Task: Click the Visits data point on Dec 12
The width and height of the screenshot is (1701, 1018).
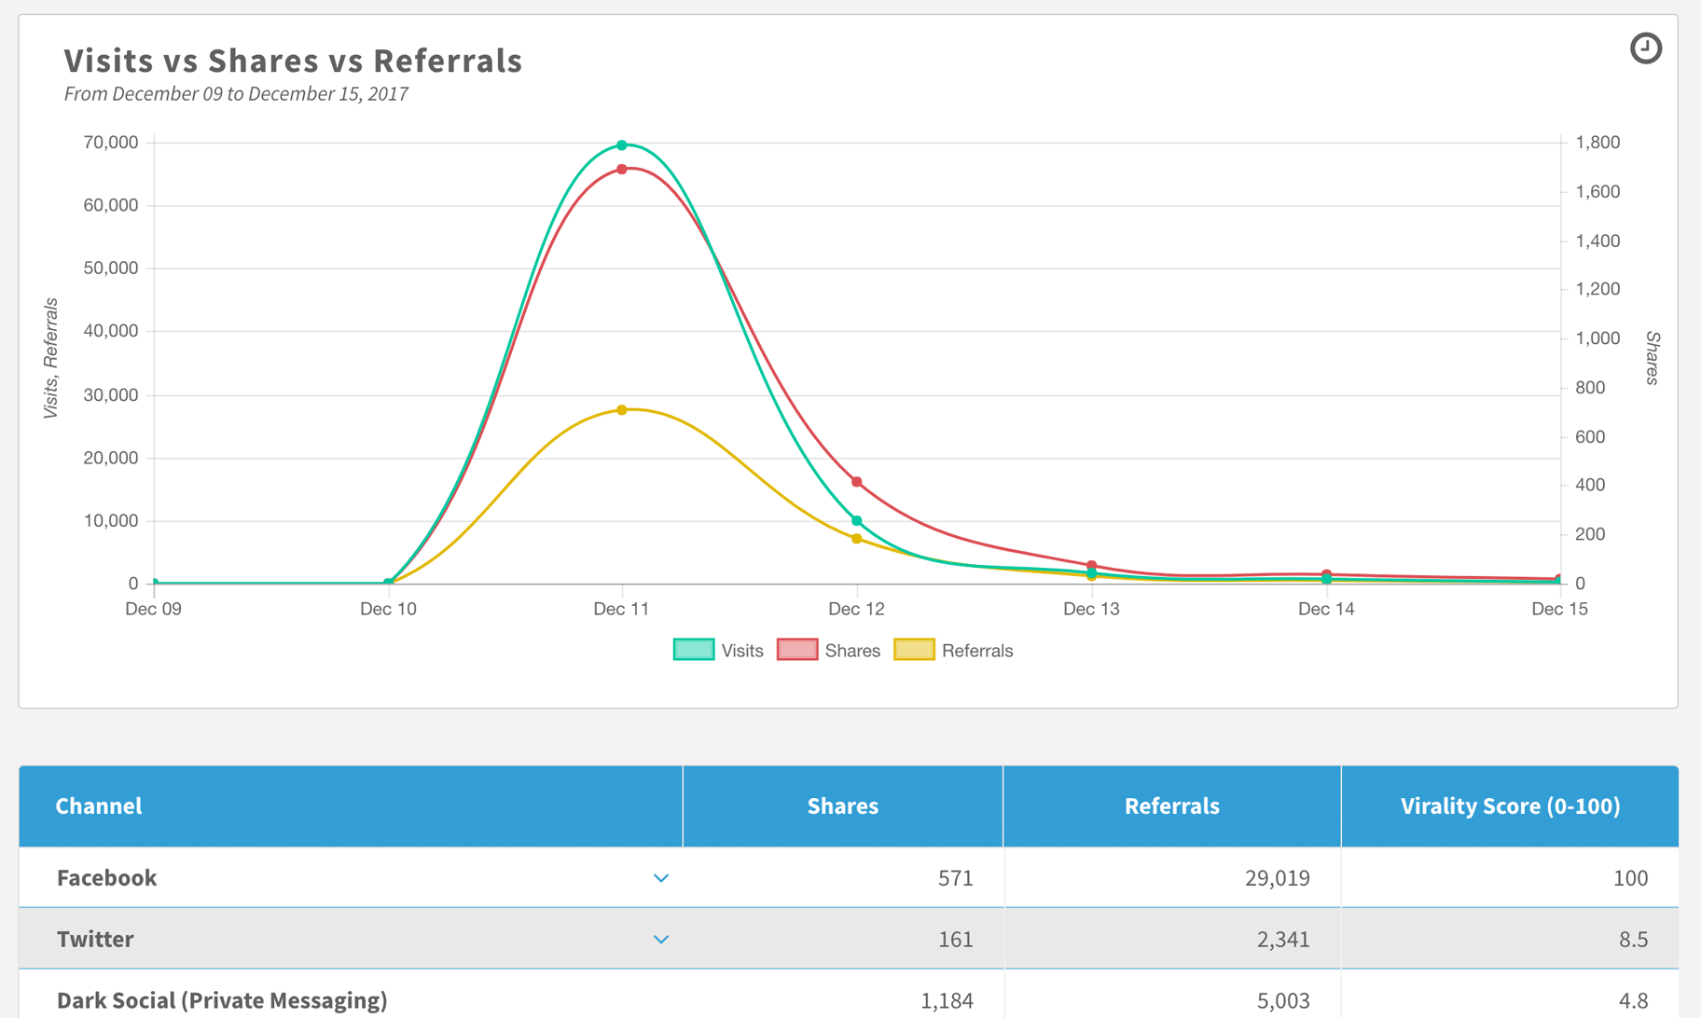Action: (x=857, y=521)
